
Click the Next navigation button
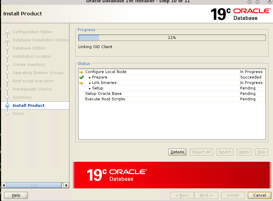[206, 195]
